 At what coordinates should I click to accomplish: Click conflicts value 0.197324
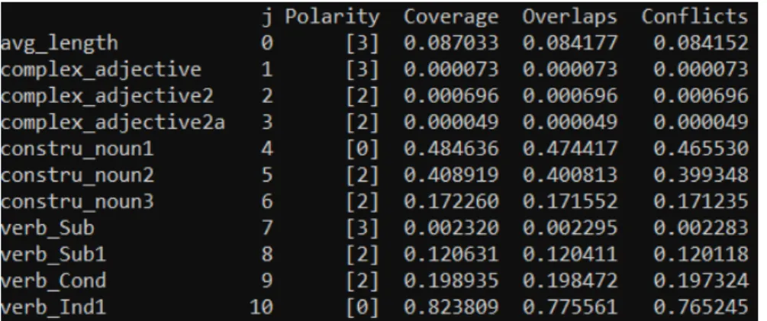[x=701, y=281]
